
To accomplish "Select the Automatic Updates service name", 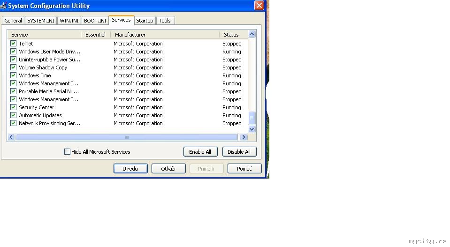I will 40,115.
